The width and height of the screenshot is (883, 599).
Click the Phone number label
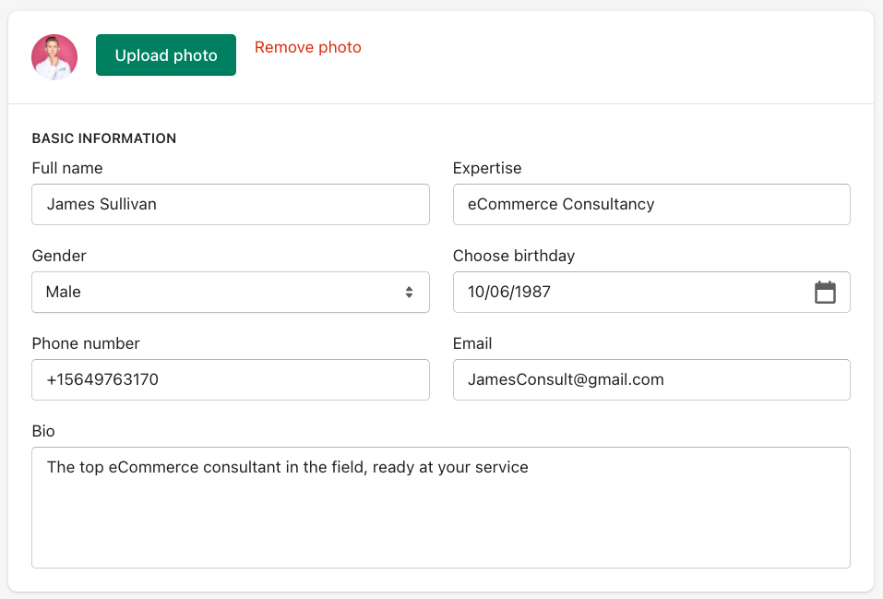point(86,343)
